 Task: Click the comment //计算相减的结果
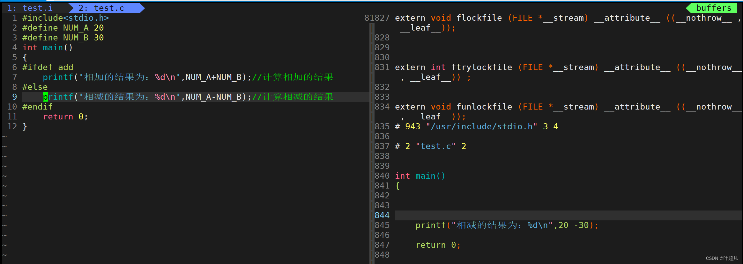pyautogui.click(x=293, y=97)
